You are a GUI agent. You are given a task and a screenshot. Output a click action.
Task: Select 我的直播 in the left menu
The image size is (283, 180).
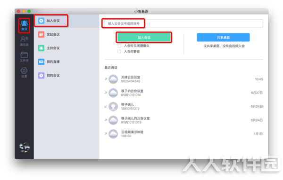click(67, 62)
